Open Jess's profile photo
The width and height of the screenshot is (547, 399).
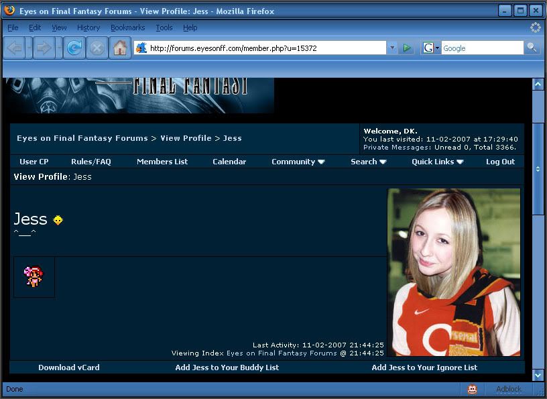point(454,272)
